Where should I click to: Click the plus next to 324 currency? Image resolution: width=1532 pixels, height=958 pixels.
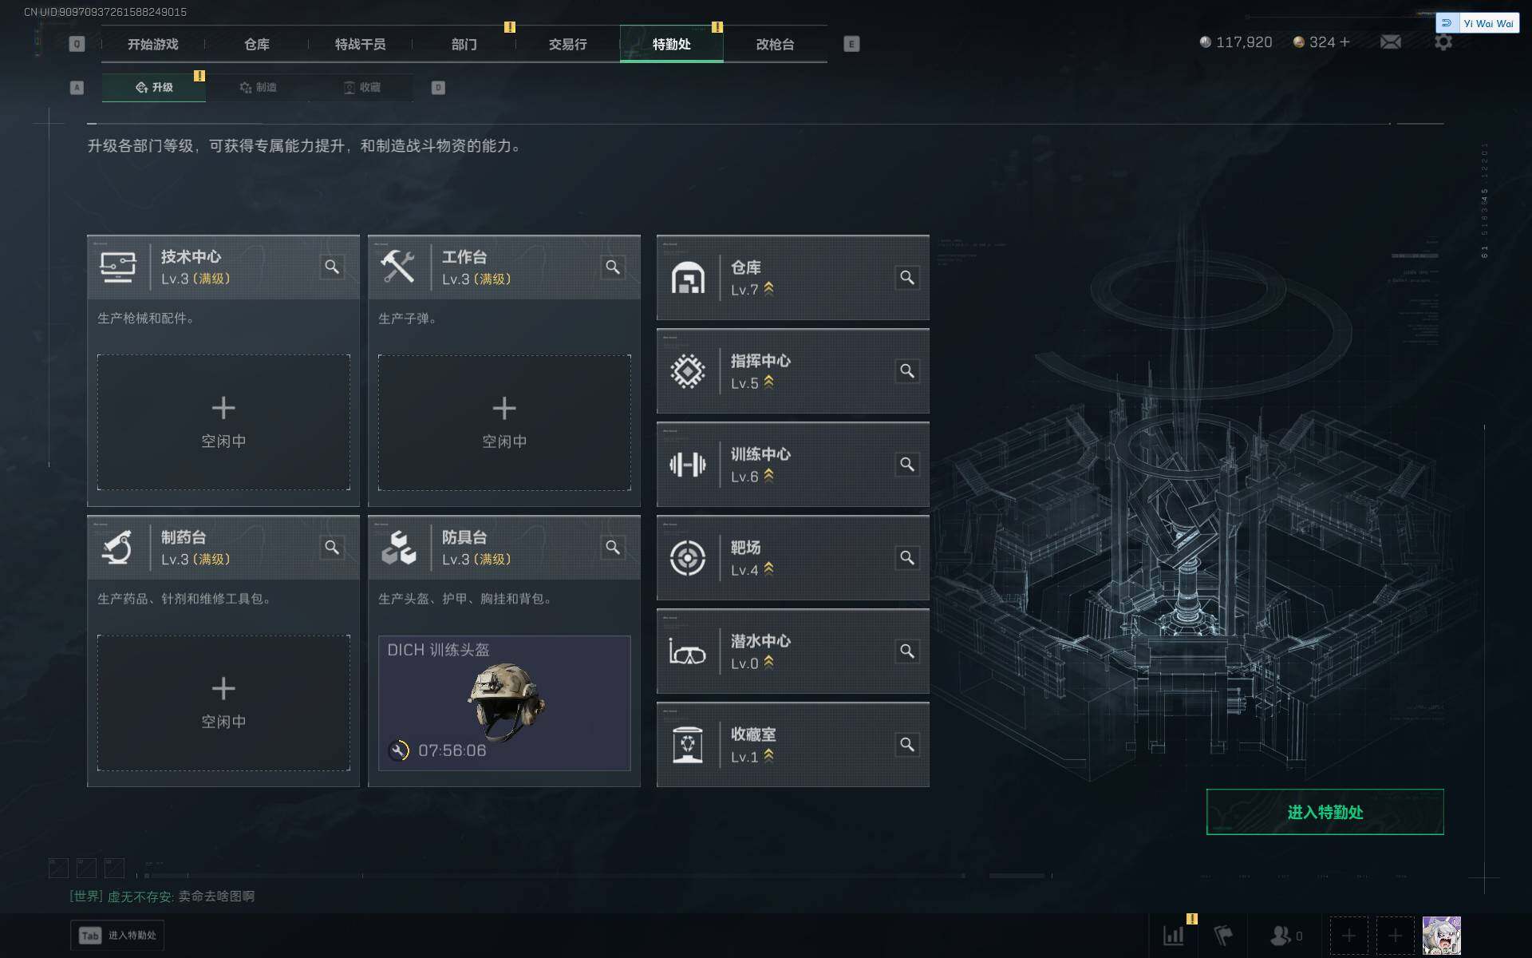tap(1345, 42)
